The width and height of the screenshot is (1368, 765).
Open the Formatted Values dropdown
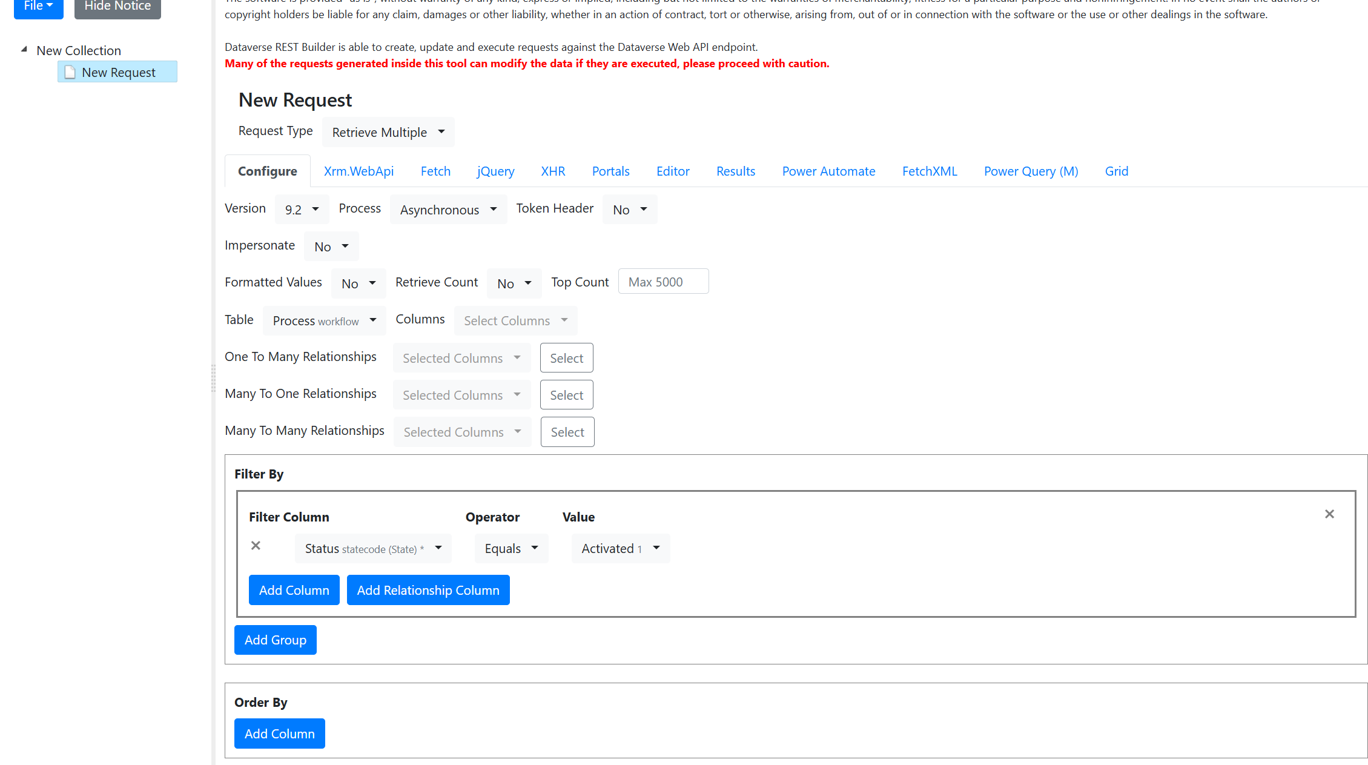coord(359,283)
